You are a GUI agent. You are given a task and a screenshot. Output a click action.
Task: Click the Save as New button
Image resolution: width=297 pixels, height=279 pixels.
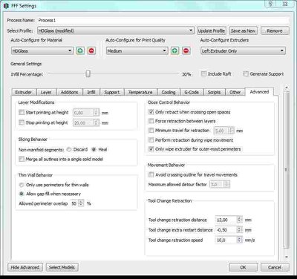click(x=243, y=30)
